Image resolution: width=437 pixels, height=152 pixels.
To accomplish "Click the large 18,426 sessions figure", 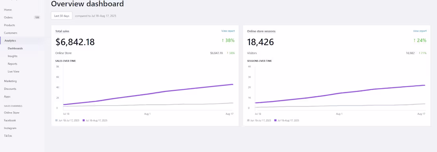I will coord(261,42).
